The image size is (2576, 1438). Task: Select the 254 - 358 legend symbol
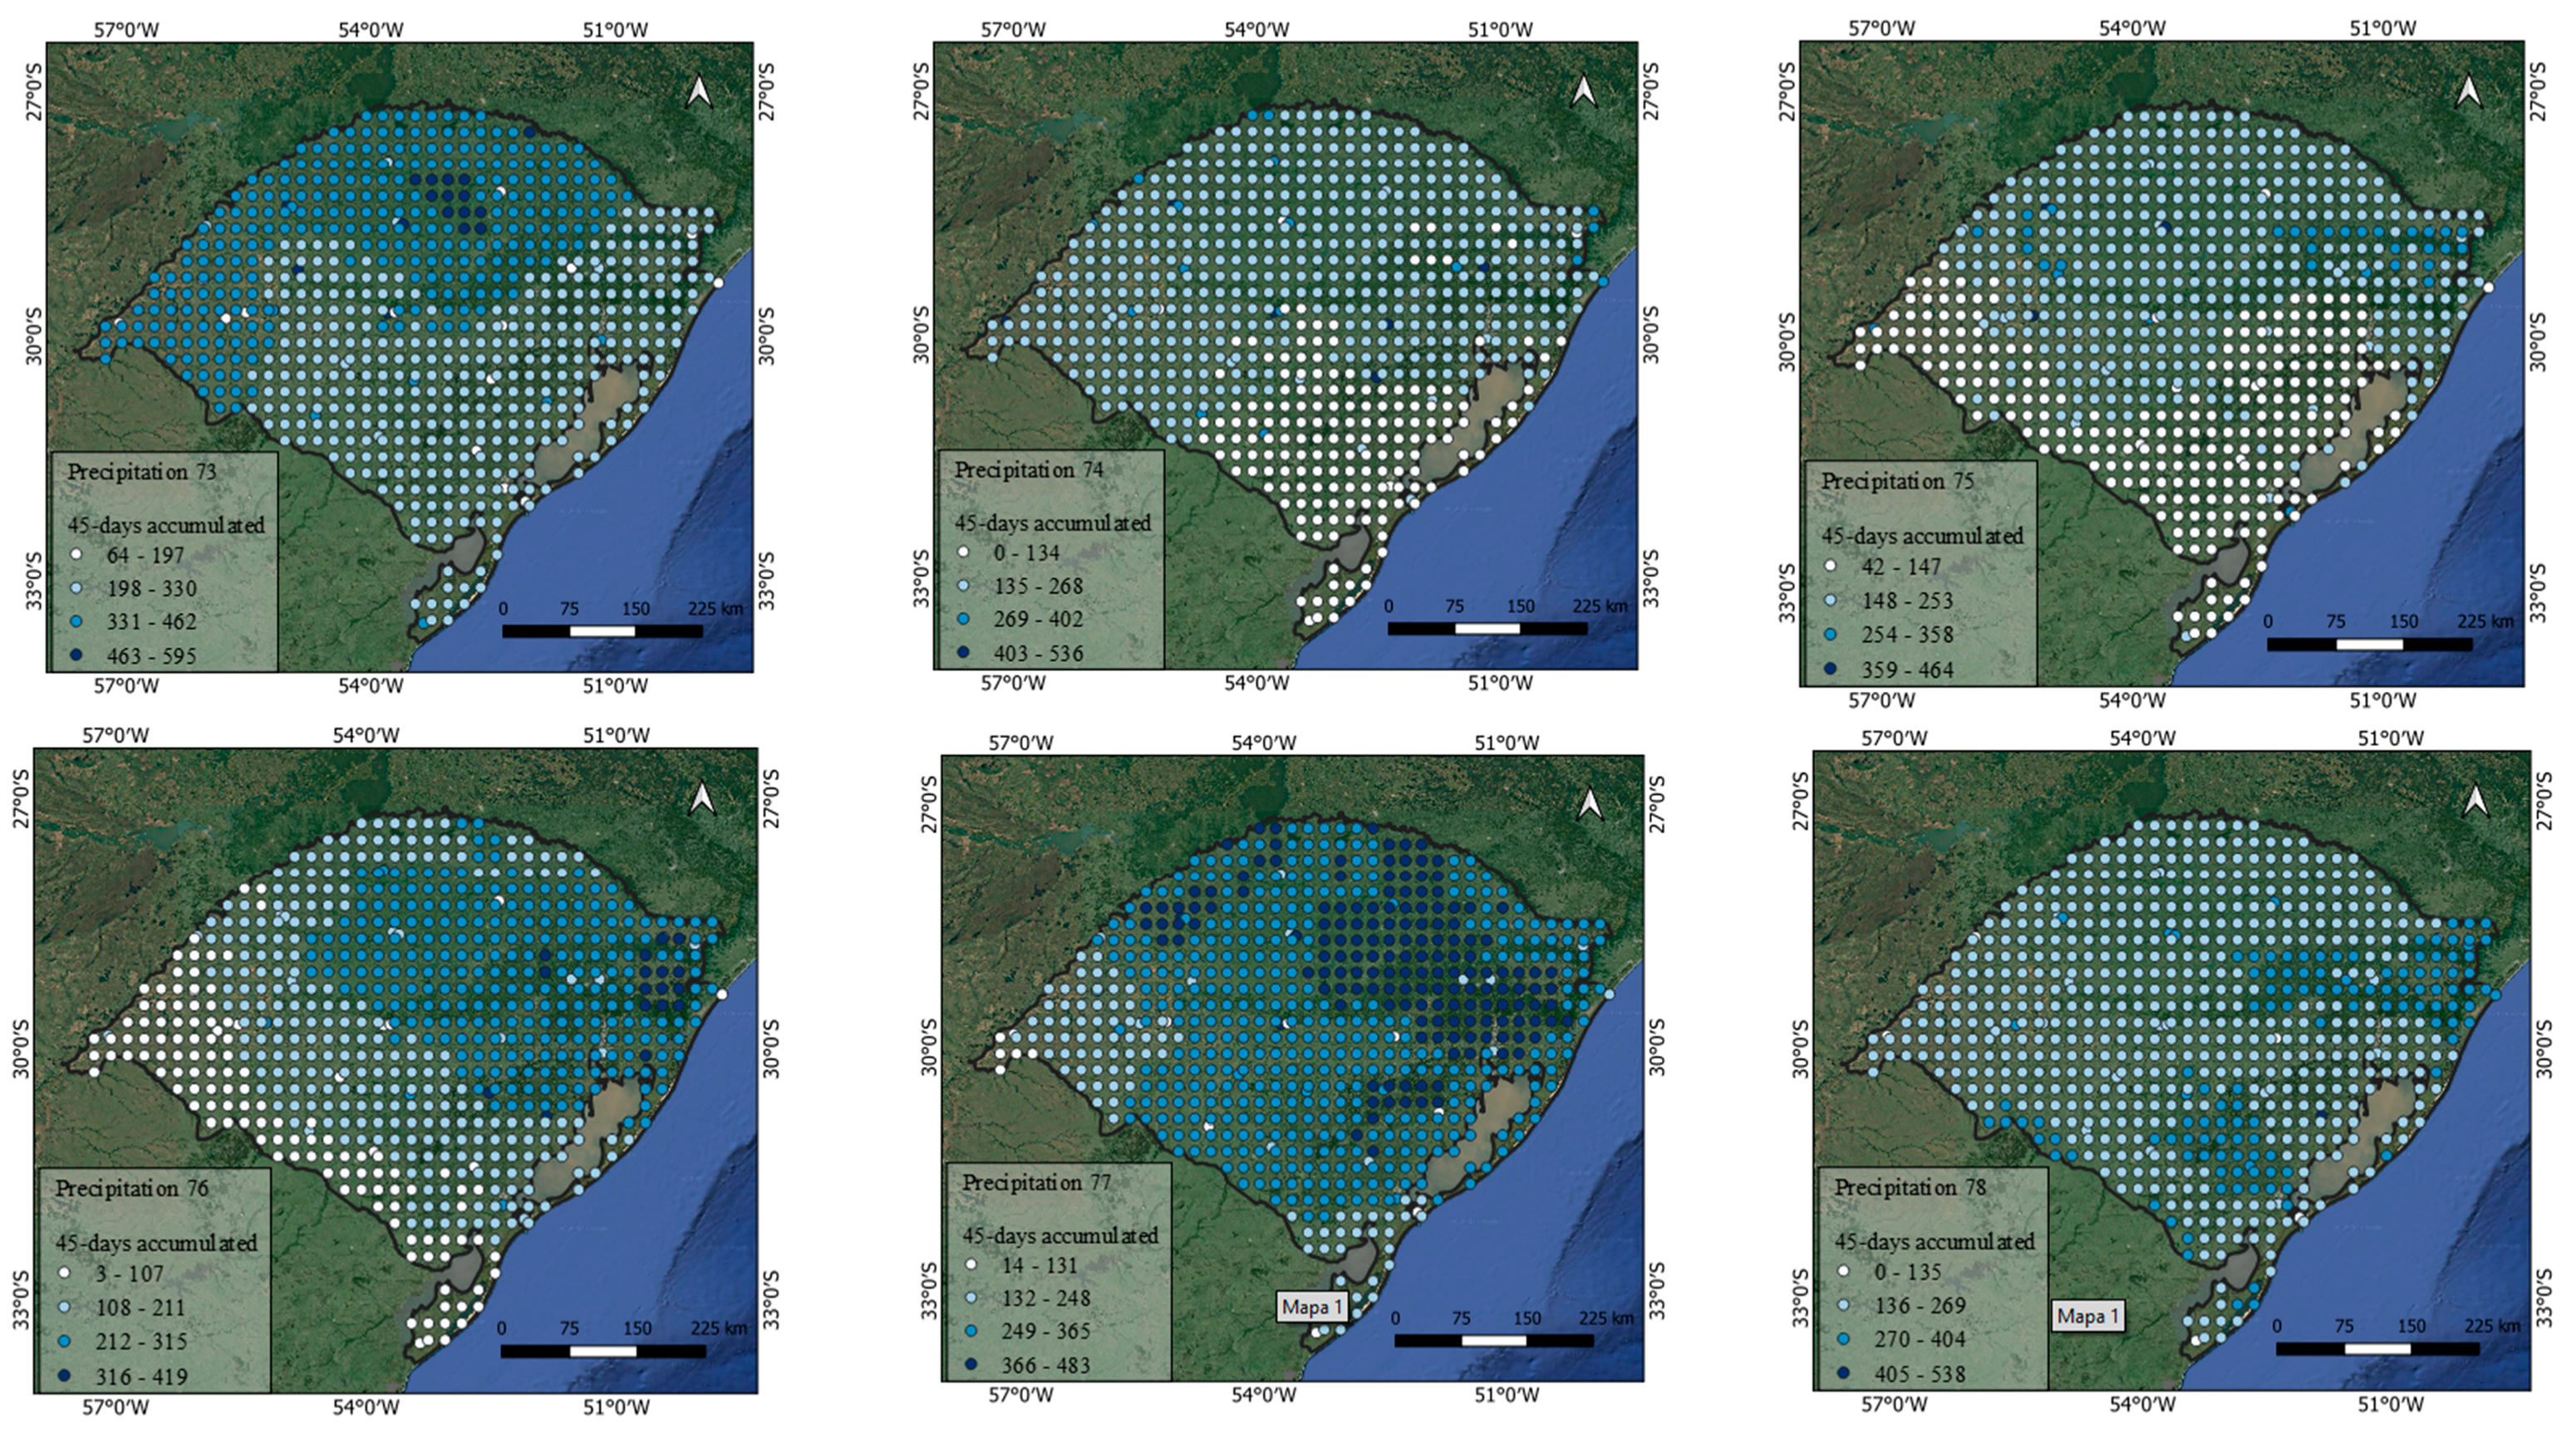(x=1830, y=635)
